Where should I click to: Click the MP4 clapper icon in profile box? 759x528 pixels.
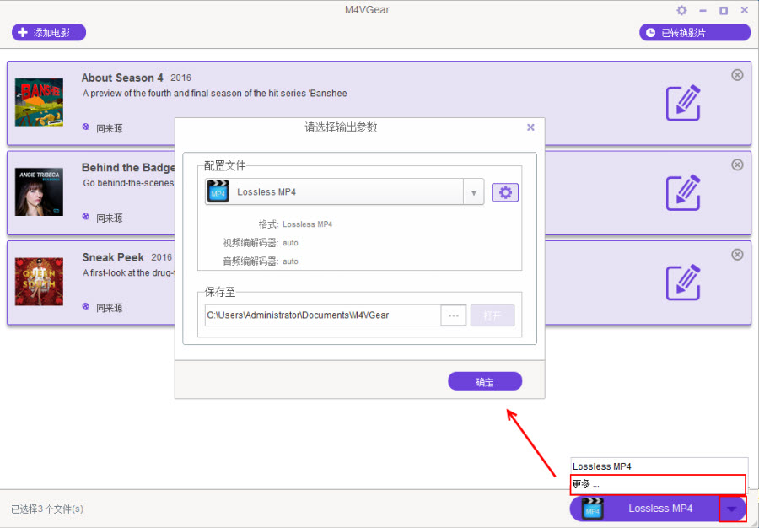[218, 191]
